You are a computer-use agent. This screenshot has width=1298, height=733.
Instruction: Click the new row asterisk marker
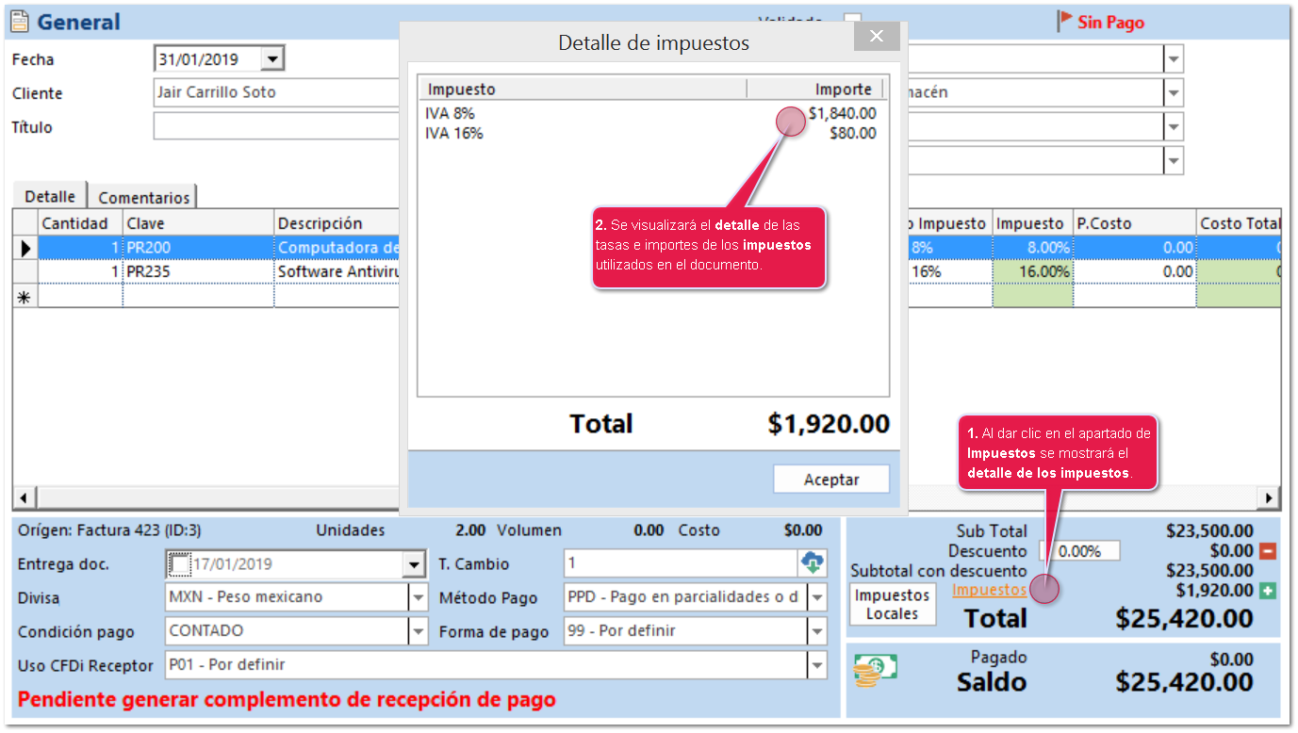(x=25, y=295)
